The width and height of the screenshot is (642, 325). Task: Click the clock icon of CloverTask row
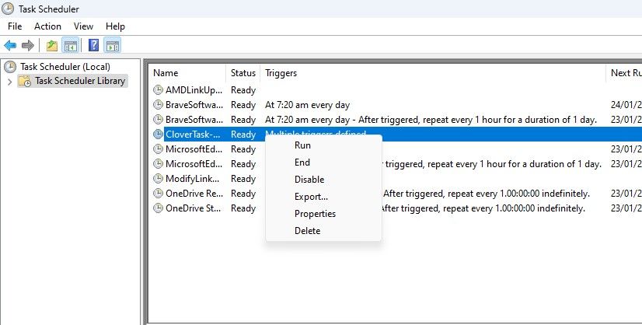pyautogui.click(x=158, y=134)
